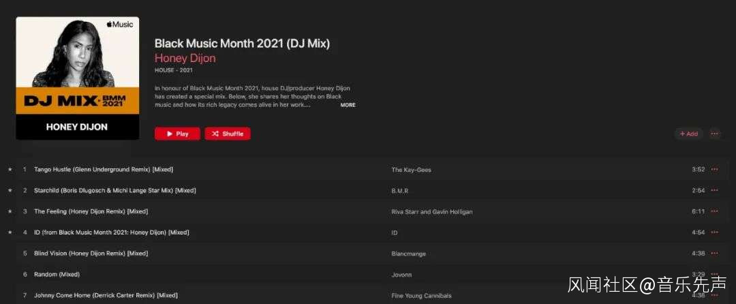Click star icon beside Starchild
The width and height of the screenshot is (736, 304).
10,190
